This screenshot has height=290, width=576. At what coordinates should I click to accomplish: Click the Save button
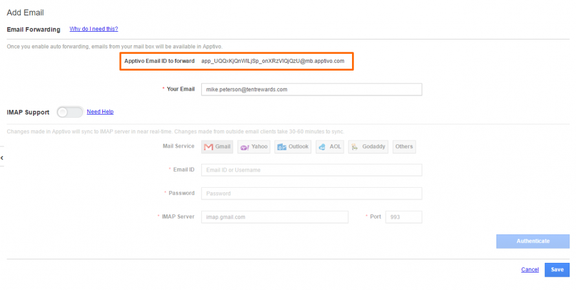click(557, 269)
